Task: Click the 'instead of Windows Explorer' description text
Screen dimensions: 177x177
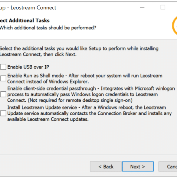Action: (x=48, y=82)
